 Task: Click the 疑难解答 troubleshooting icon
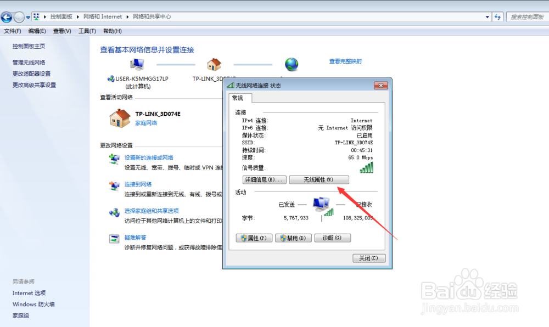pyautogui.click(x=114, y=238)
